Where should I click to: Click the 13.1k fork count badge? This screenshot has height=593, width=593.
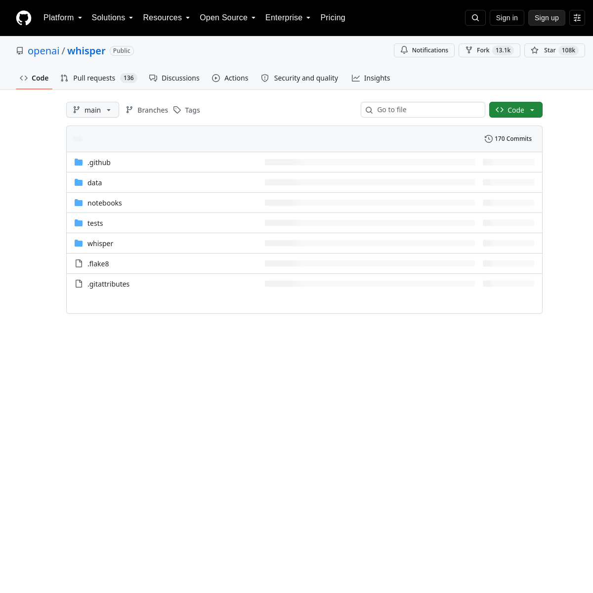(x=503, y=50)
